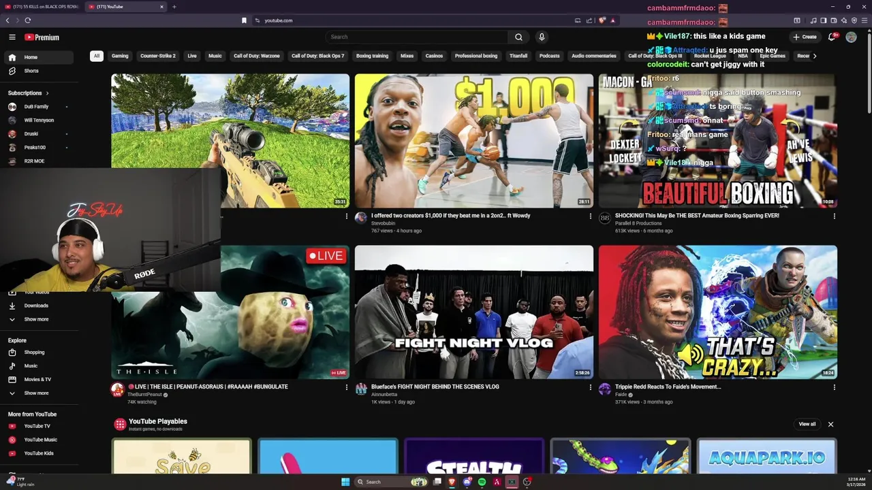Image resolution: width=872 pixels, height=490 pixels.
Task: Click the page vertical scrollbar
Action: tap(869, 73)
